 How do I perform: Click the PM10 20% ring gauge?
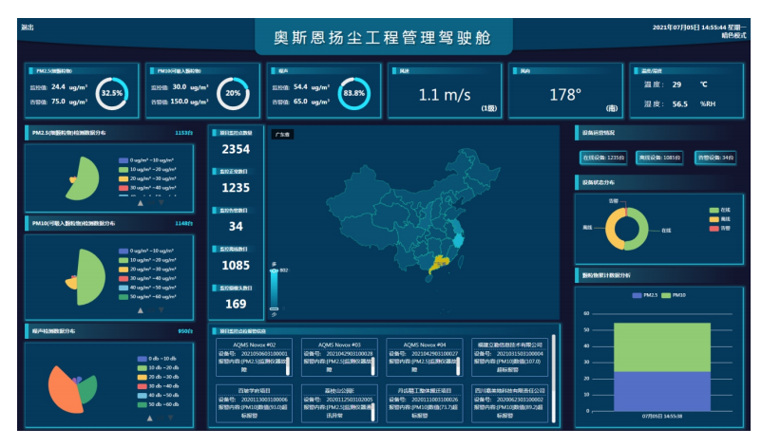point(233,93)
